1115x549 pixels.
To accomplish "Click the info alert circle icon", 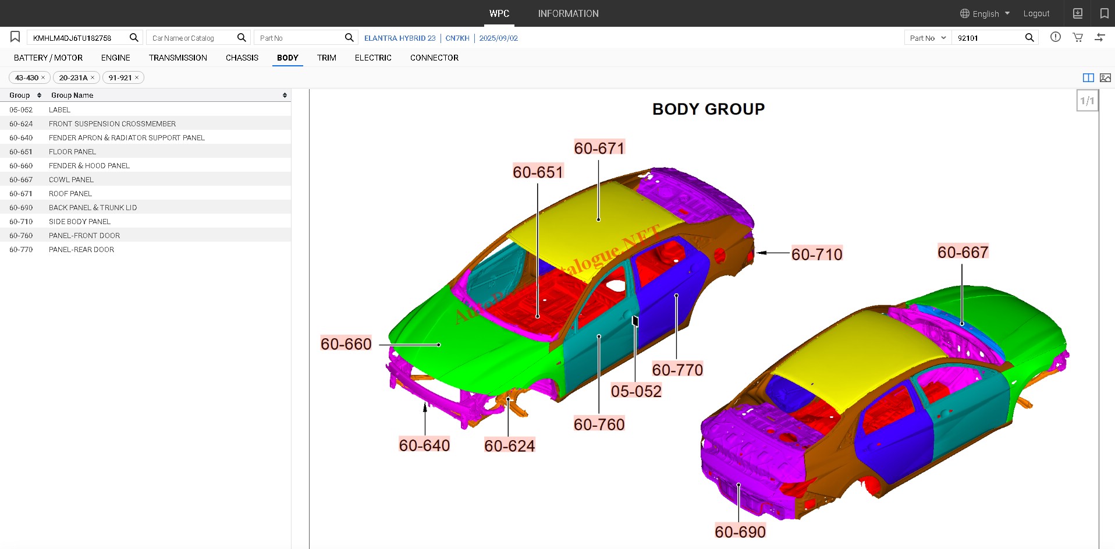I will pos(1056,37).
